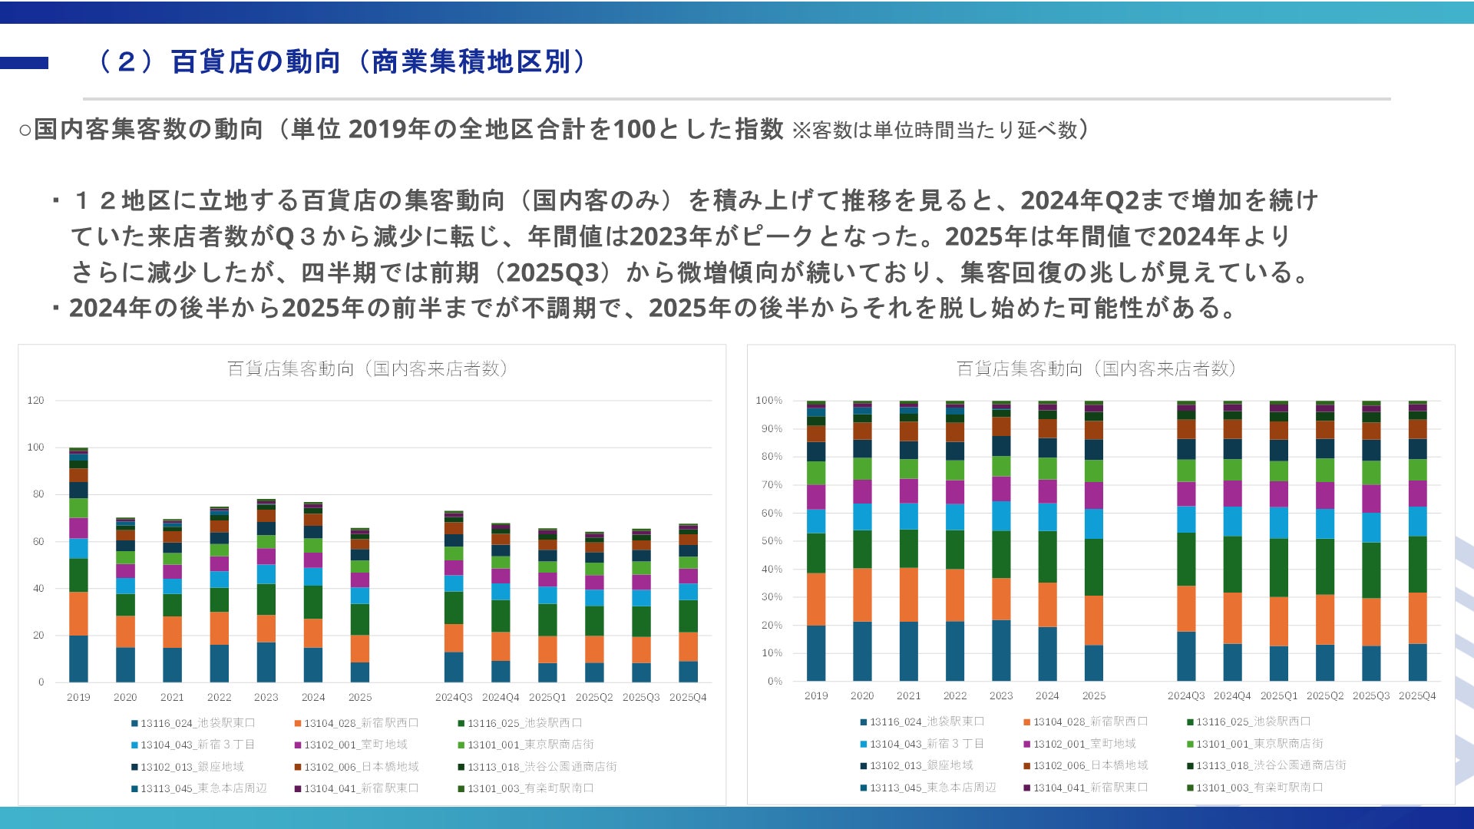Click the subtitle line starting ○国内客集客数の動向
The height and width of the screenshot is (829, 1474).
[x=553, y=130]
